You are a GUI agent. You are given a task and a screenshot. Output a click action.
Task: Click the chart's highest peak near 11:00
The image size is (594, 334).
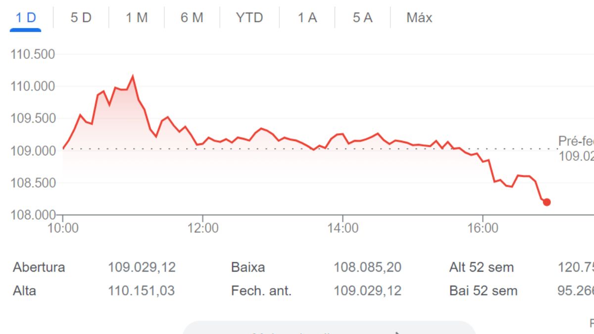[x=133, y=77]
